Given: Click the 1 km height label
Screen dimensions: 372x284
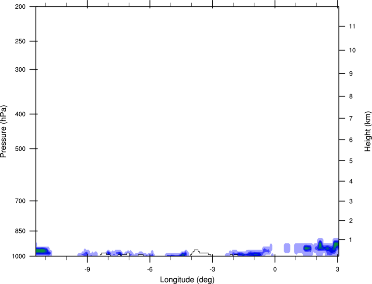Looking at the screenshot, I should [x=351, y=240].
